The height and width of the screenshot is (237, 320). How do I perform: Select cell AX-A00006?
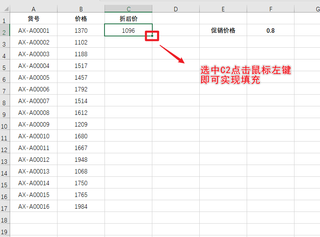click(34, 89)
